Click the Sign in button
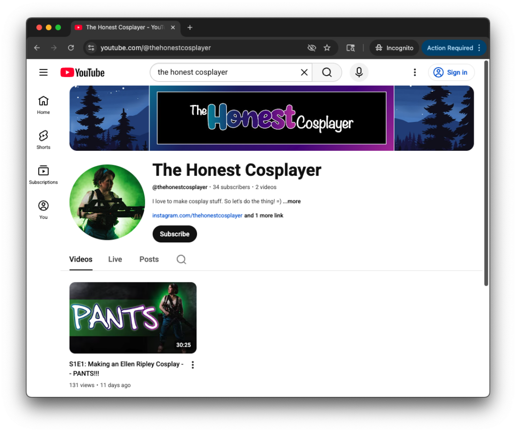The width and height of the screenshot is (516, 432). tap(451, 73)
